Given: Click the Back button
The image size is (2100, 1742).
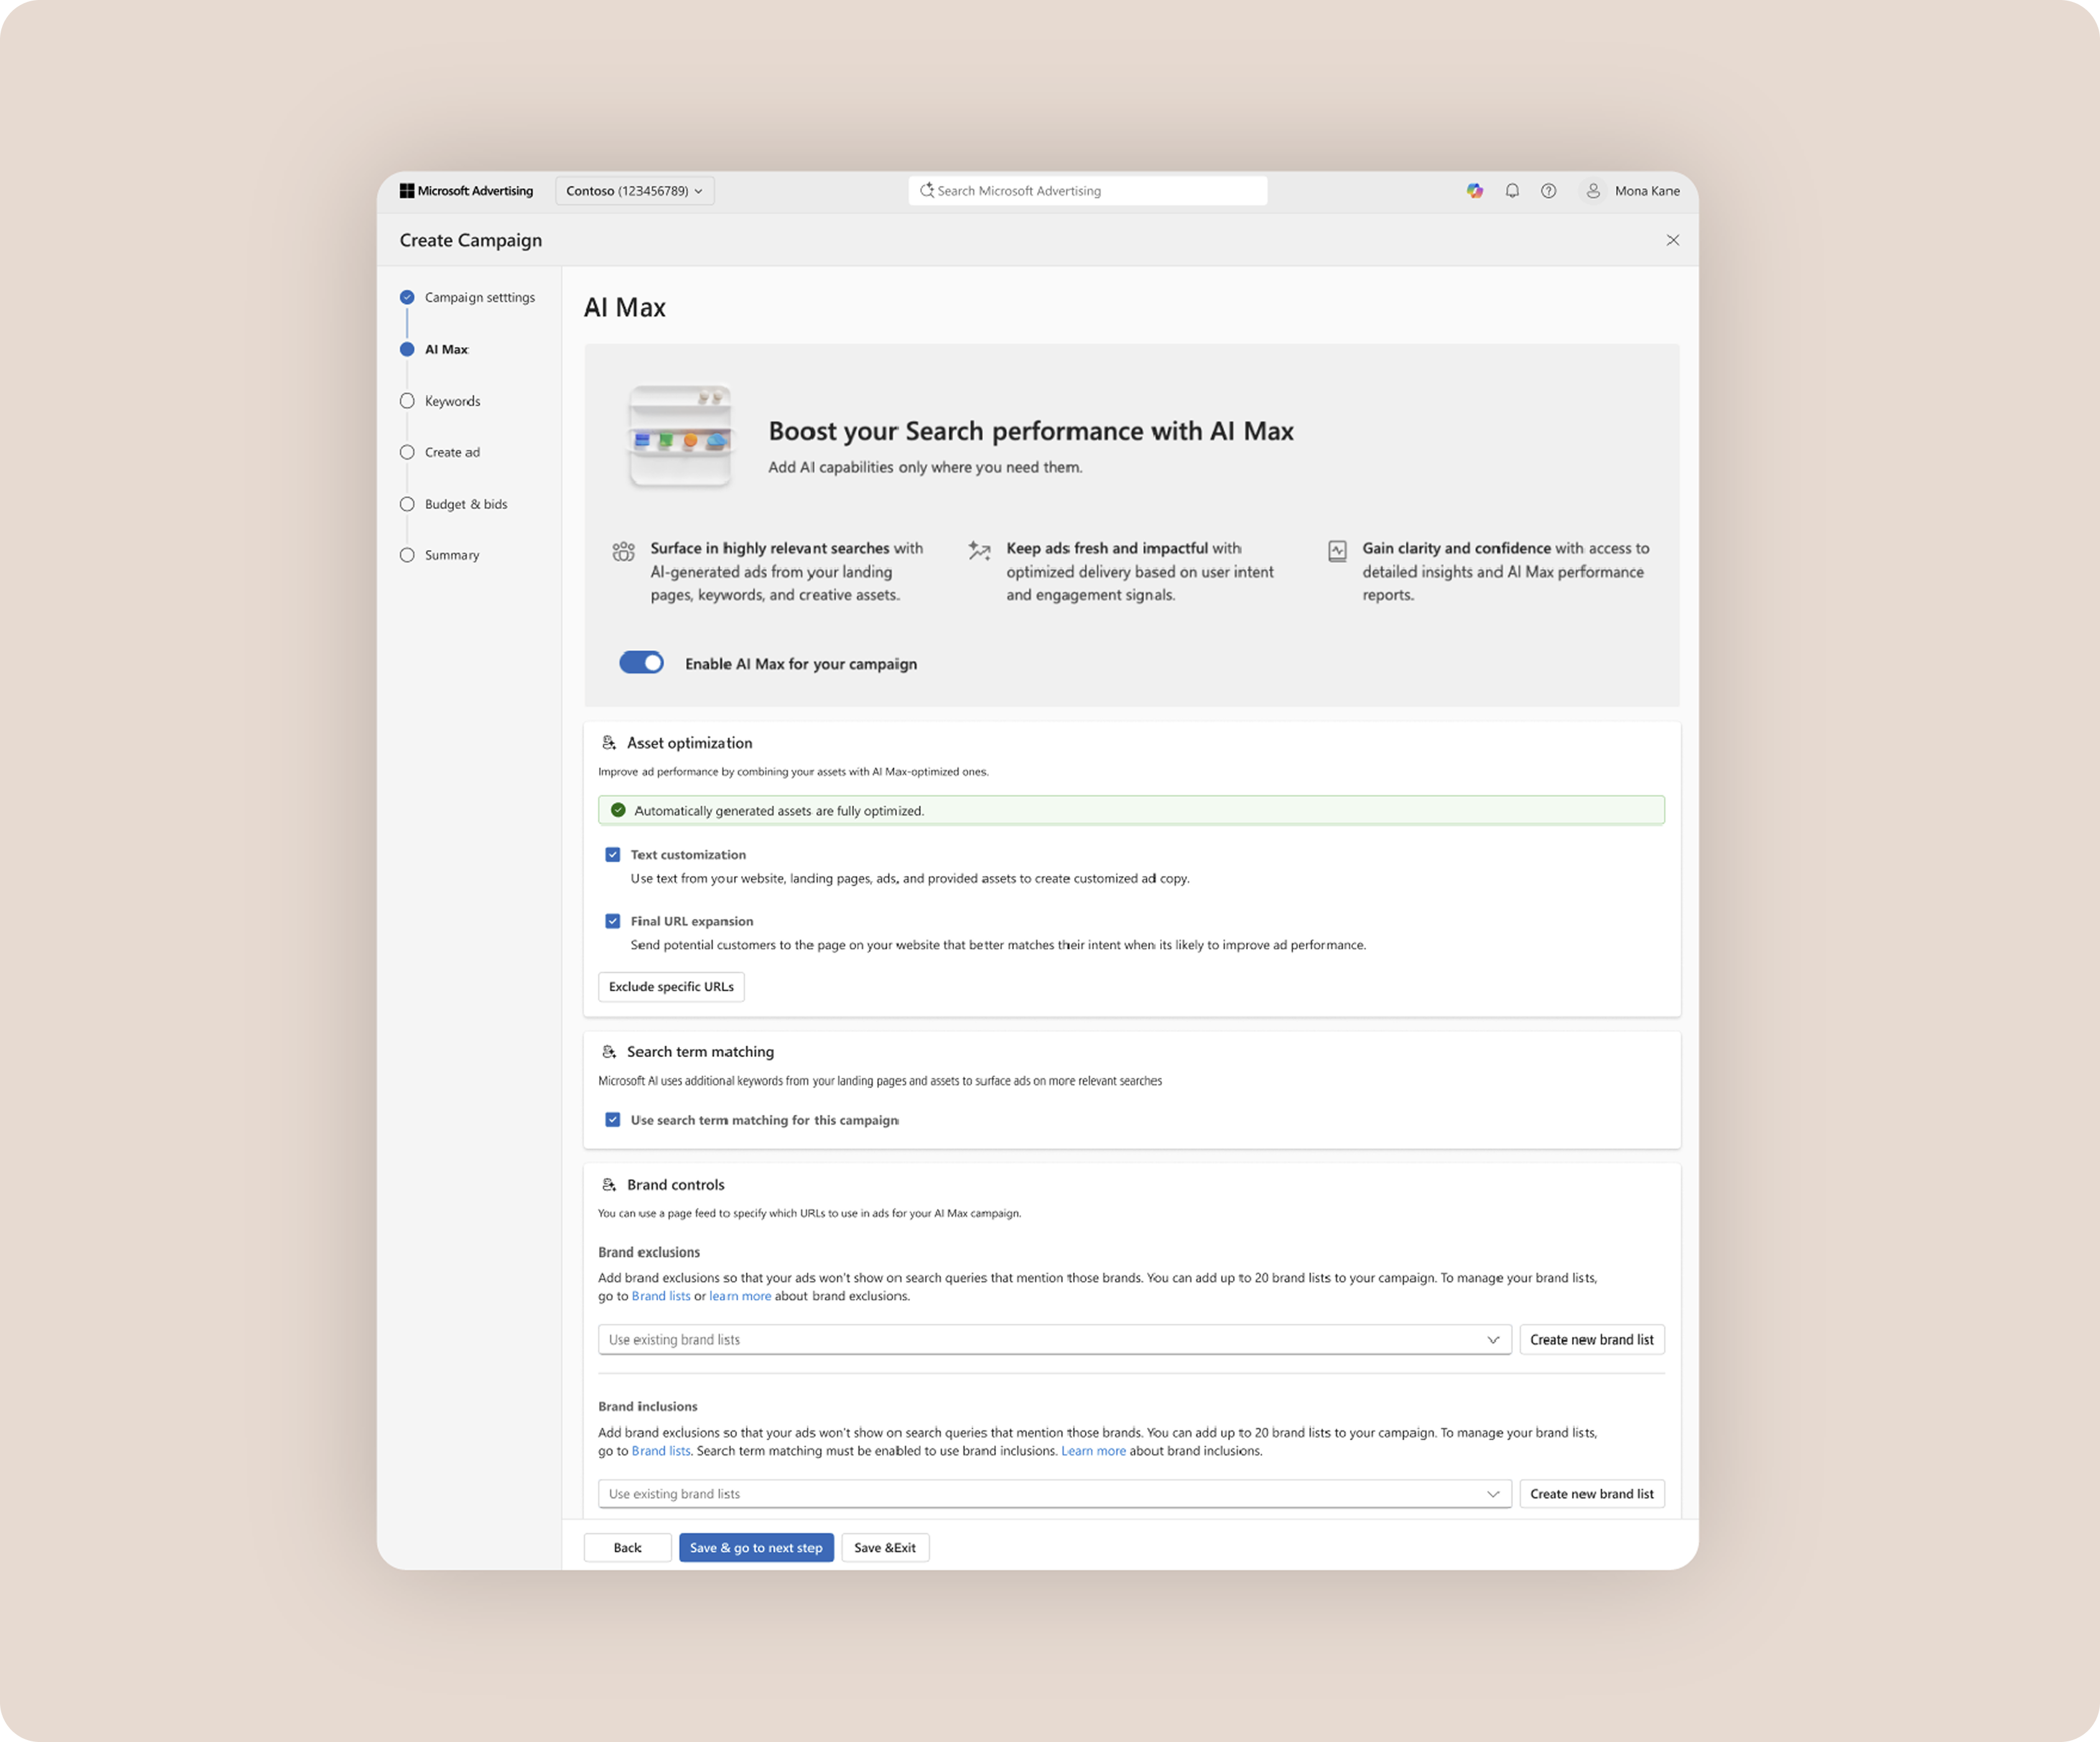Looking at the screenshot, I should [x=627, y=1548].
